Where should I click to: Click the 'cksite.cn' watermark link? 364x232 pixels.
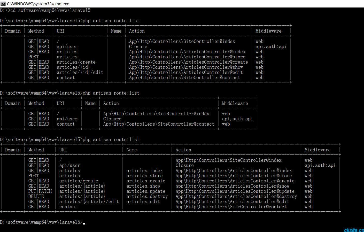click(354, 230)
